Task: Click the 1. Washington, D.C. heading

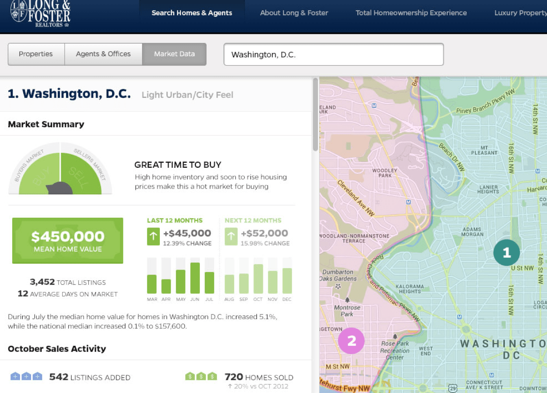Action: [x=69, y=94]
